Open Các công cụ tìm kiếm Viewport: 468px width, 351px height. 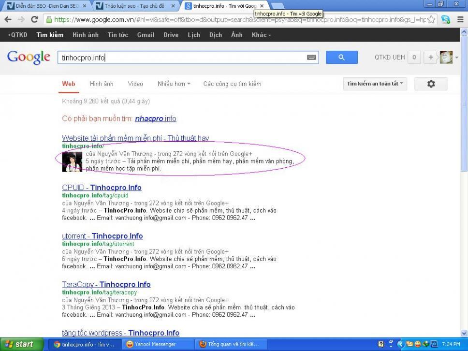point(232,84)
